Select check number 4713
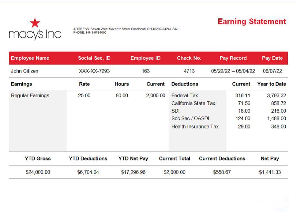Image resolution: width=297 pixels, height=214 pixels. point(189,71)
